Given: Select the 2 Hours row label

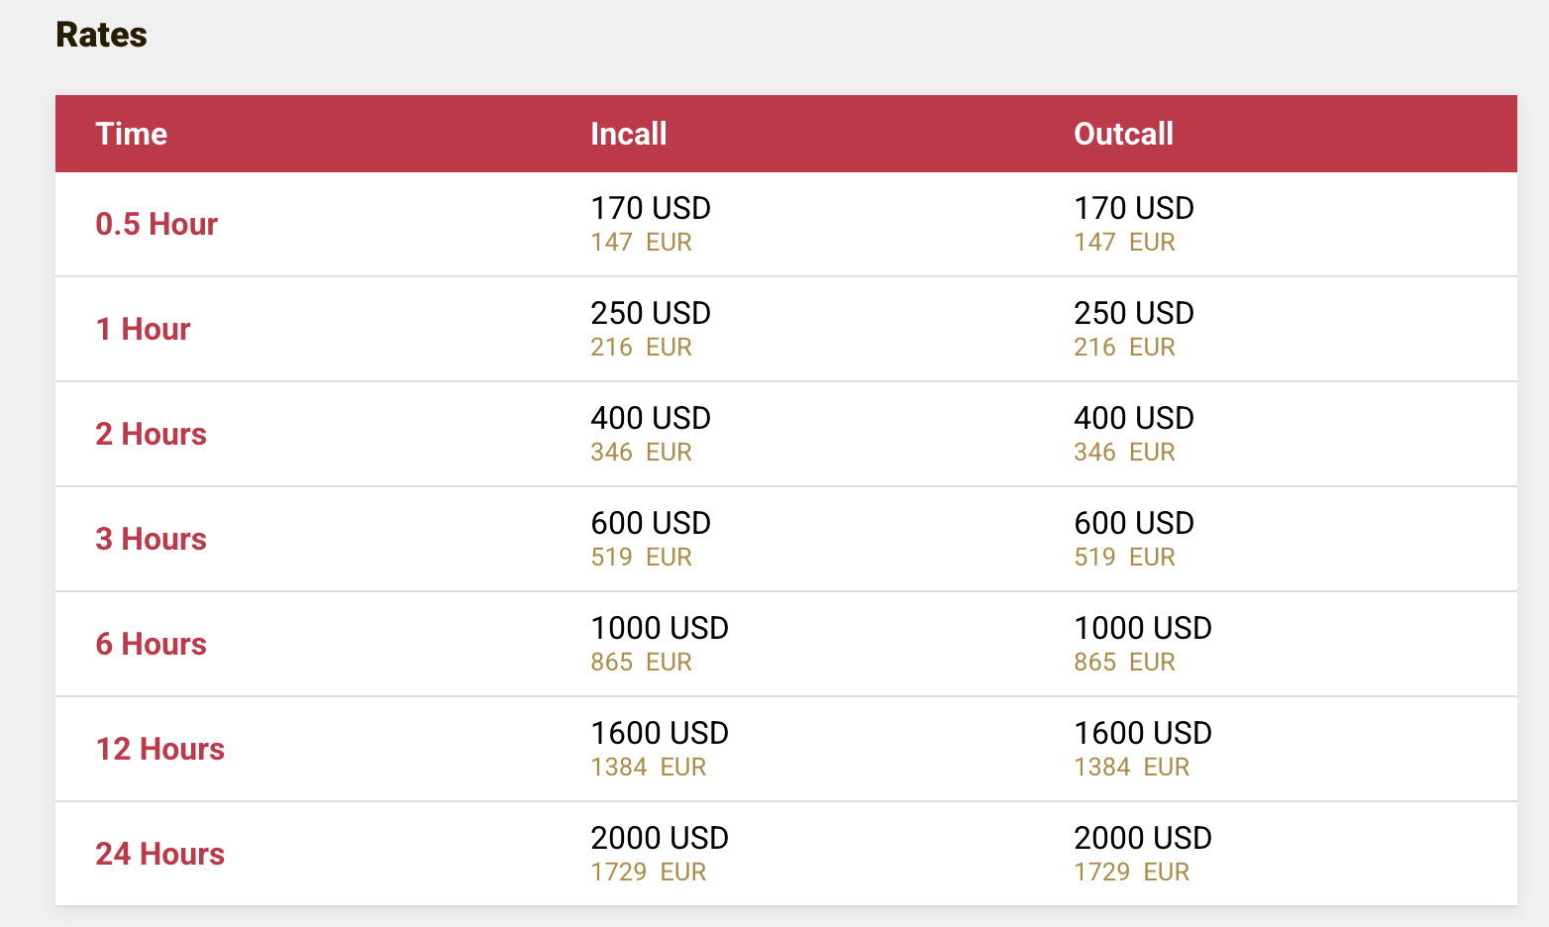Looking at the screenshot, I should point(151,434).
